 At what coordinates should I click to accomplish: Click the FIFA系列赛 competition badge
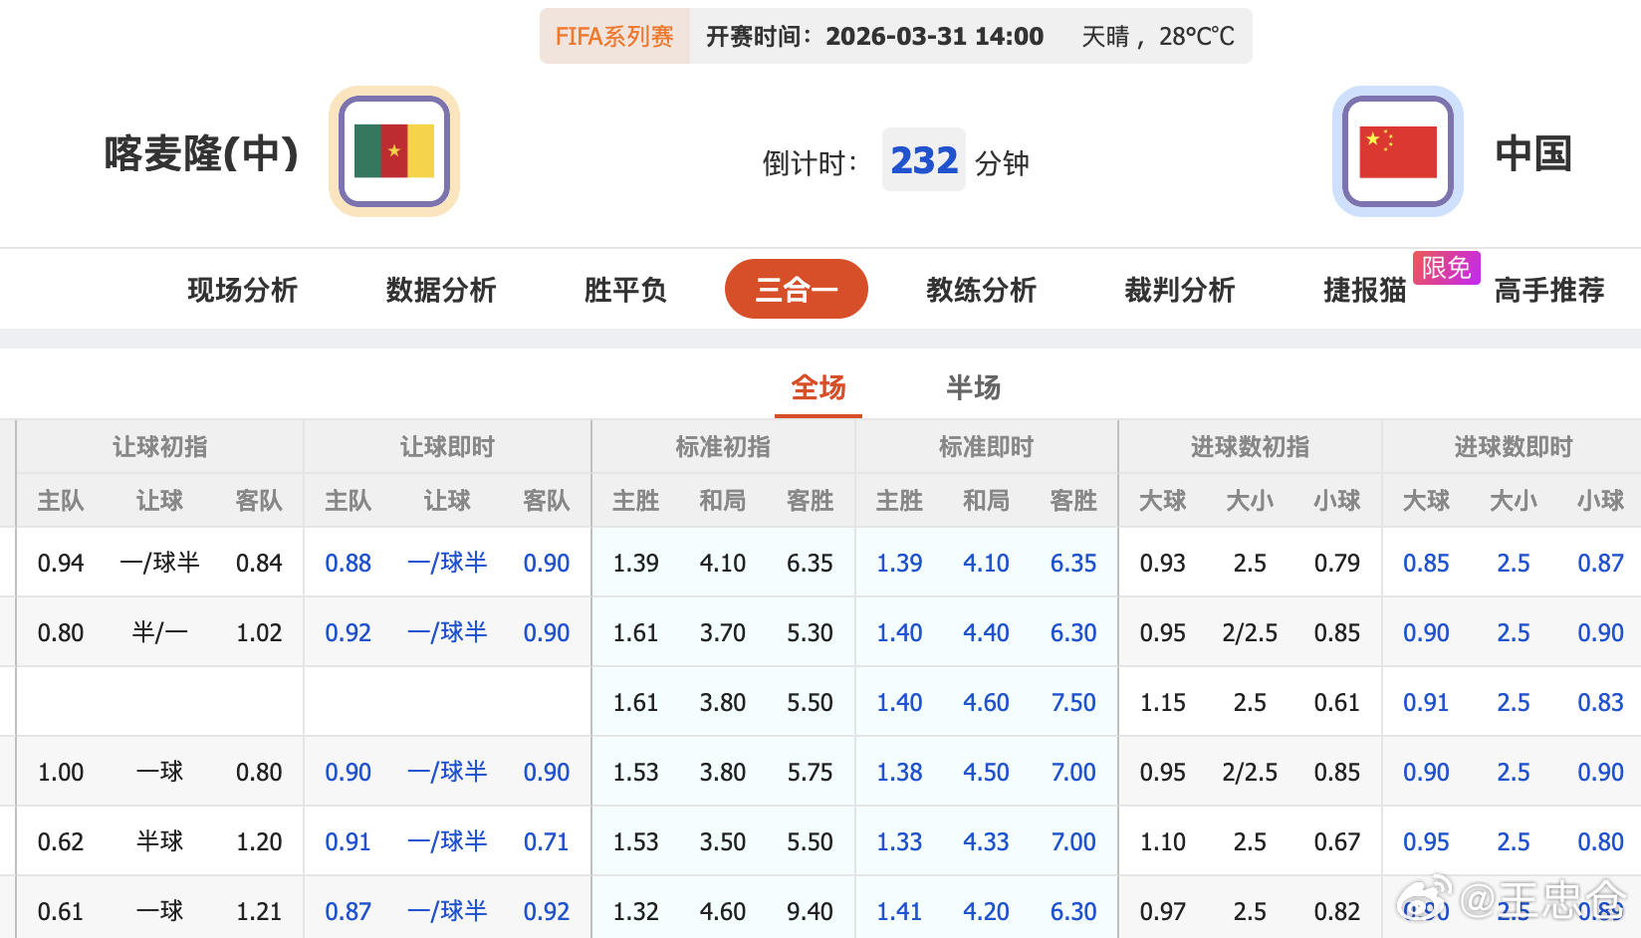[x=614, y=35]
